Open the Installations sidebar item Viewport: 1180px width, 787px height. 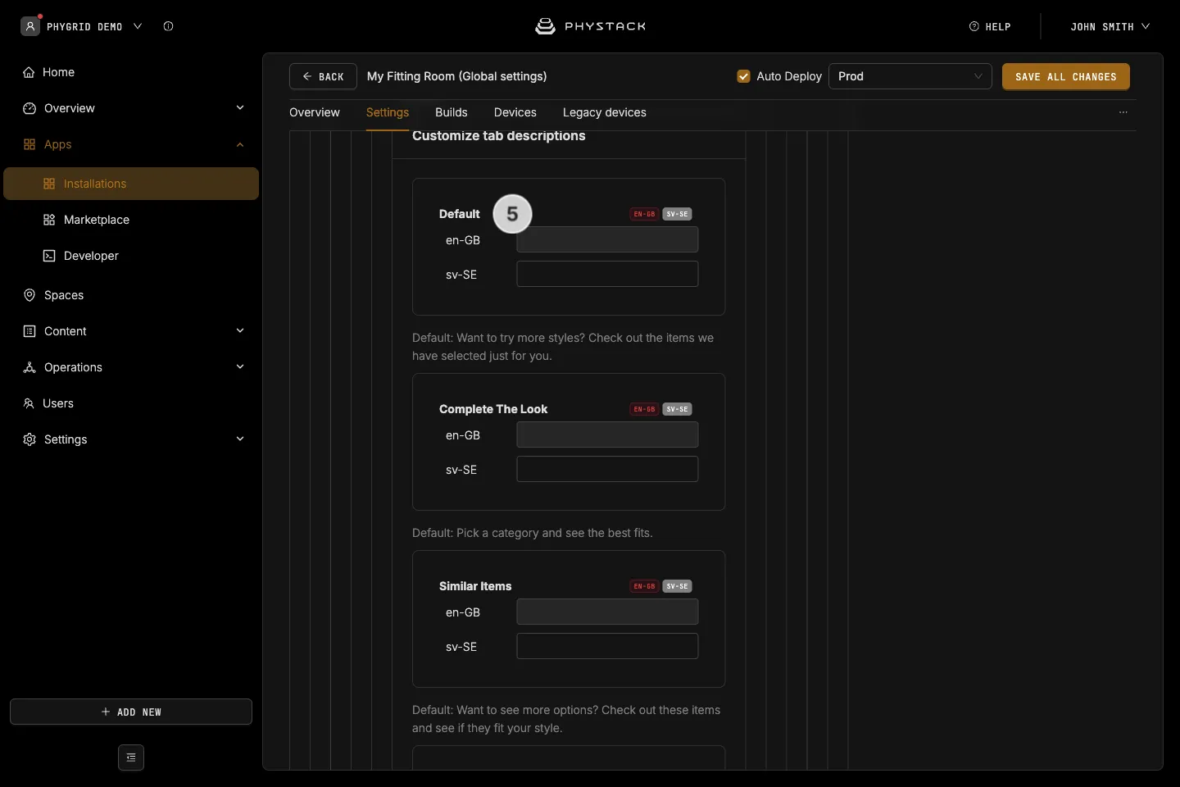click(x=131, y=184)
